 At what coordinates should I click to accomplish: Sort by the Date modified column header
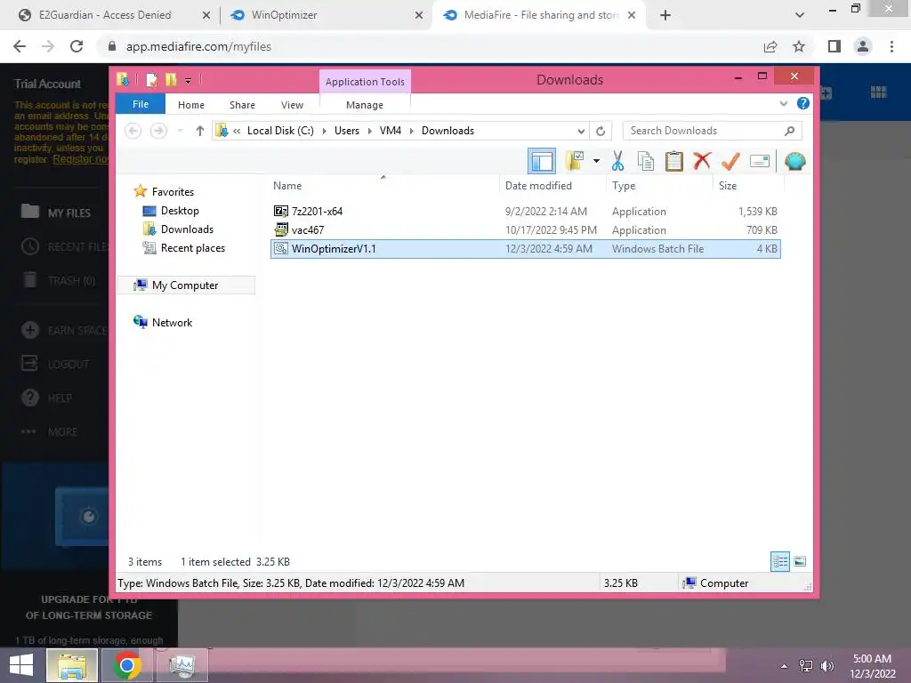[538, 186]
